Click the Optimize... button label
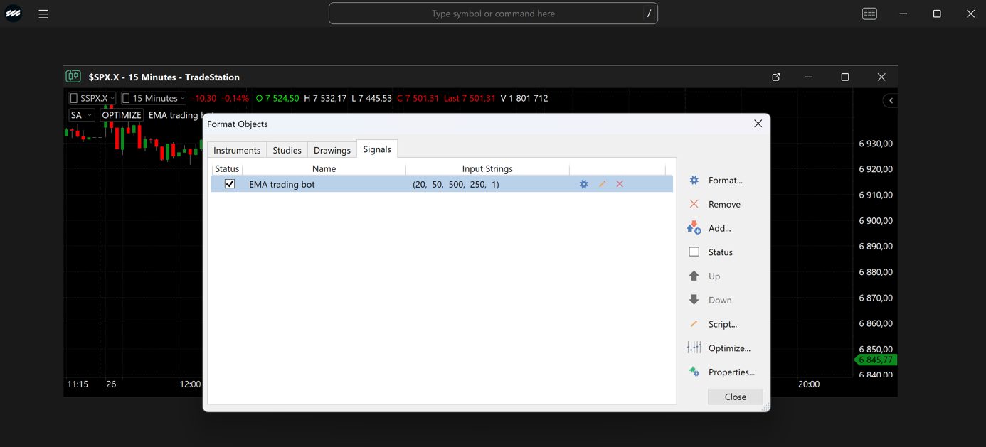986x447 pixels. pos(729,348)
